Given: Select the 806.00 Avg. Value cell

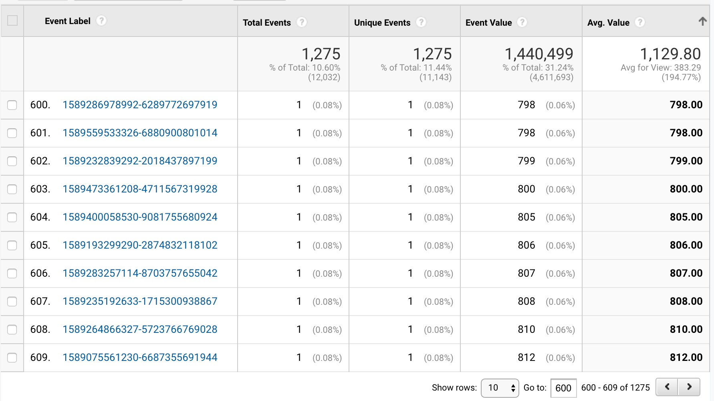Looking at the screenshot, I should coord(686,245).
